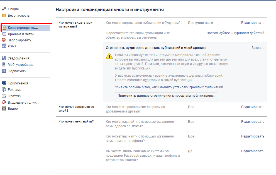Select the Видео icon
The width and height of the screenshot is (276, 175).
(x=4, y=108)
